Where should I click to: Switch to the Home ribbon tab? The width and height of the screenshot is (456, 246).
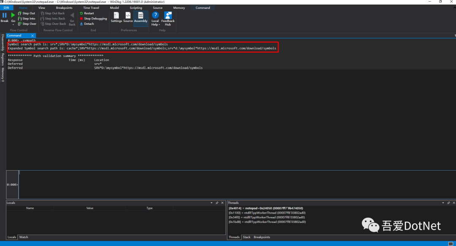pyautogui.click(x=23, y=8)
